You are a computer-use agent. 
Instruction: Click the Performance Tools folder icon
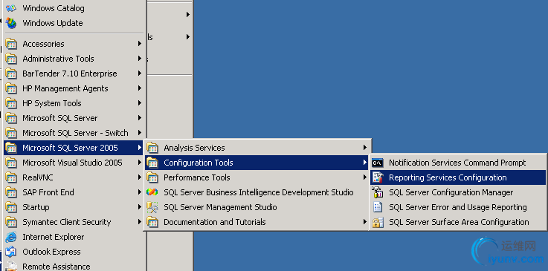tap(152, 177)
